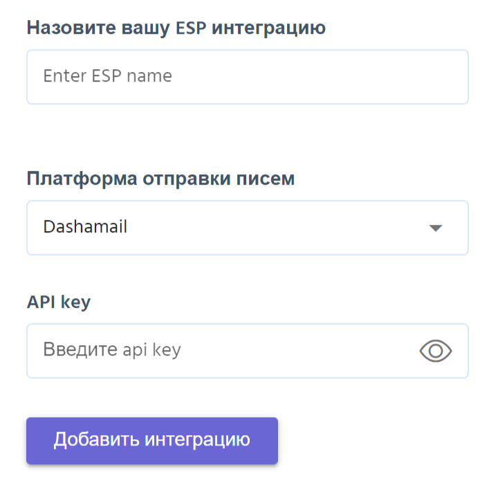
Task: Focus the Enter ESP name input
Action: (x=247, y=77)
